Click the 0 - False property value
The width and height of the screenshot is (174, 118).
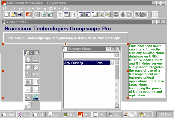(x=100, y=63)
